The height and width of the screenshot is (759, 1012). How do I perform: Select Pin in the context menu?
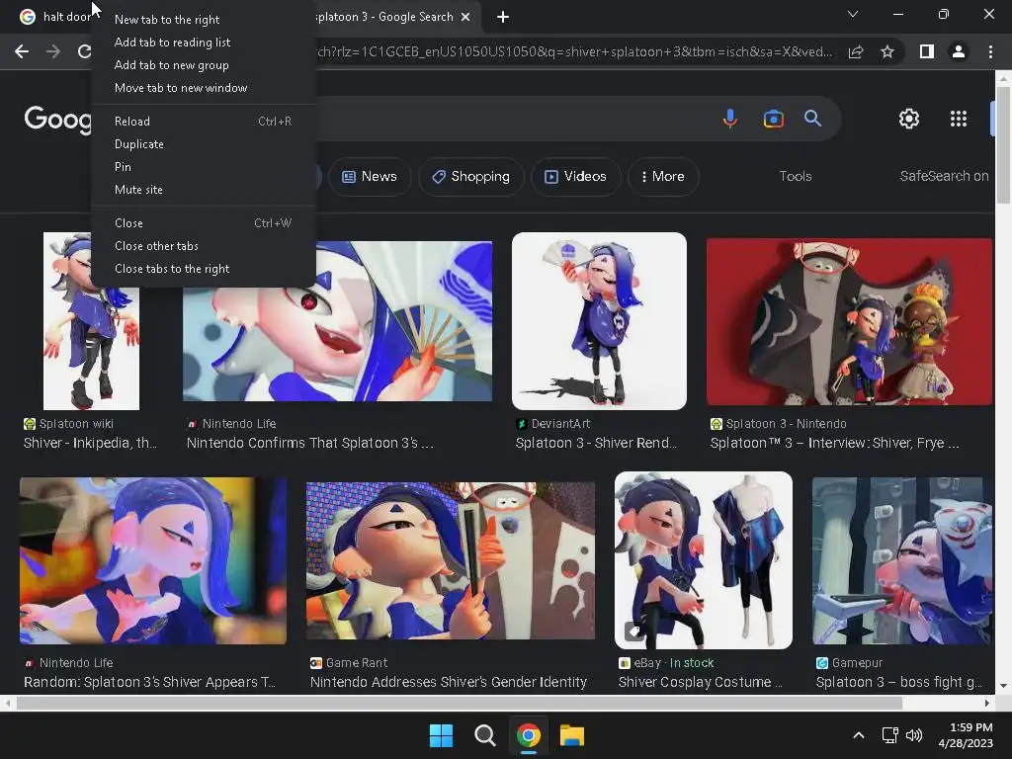[x=204, y=166]
